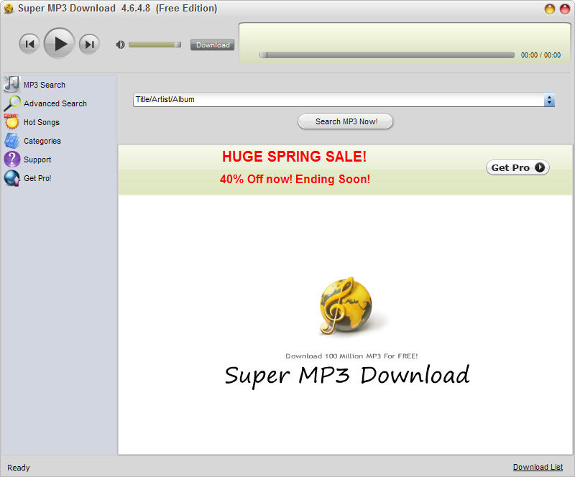Click the golden globe treble clef logo
Viewport: 575px width, 477px height.
point(346,305)
